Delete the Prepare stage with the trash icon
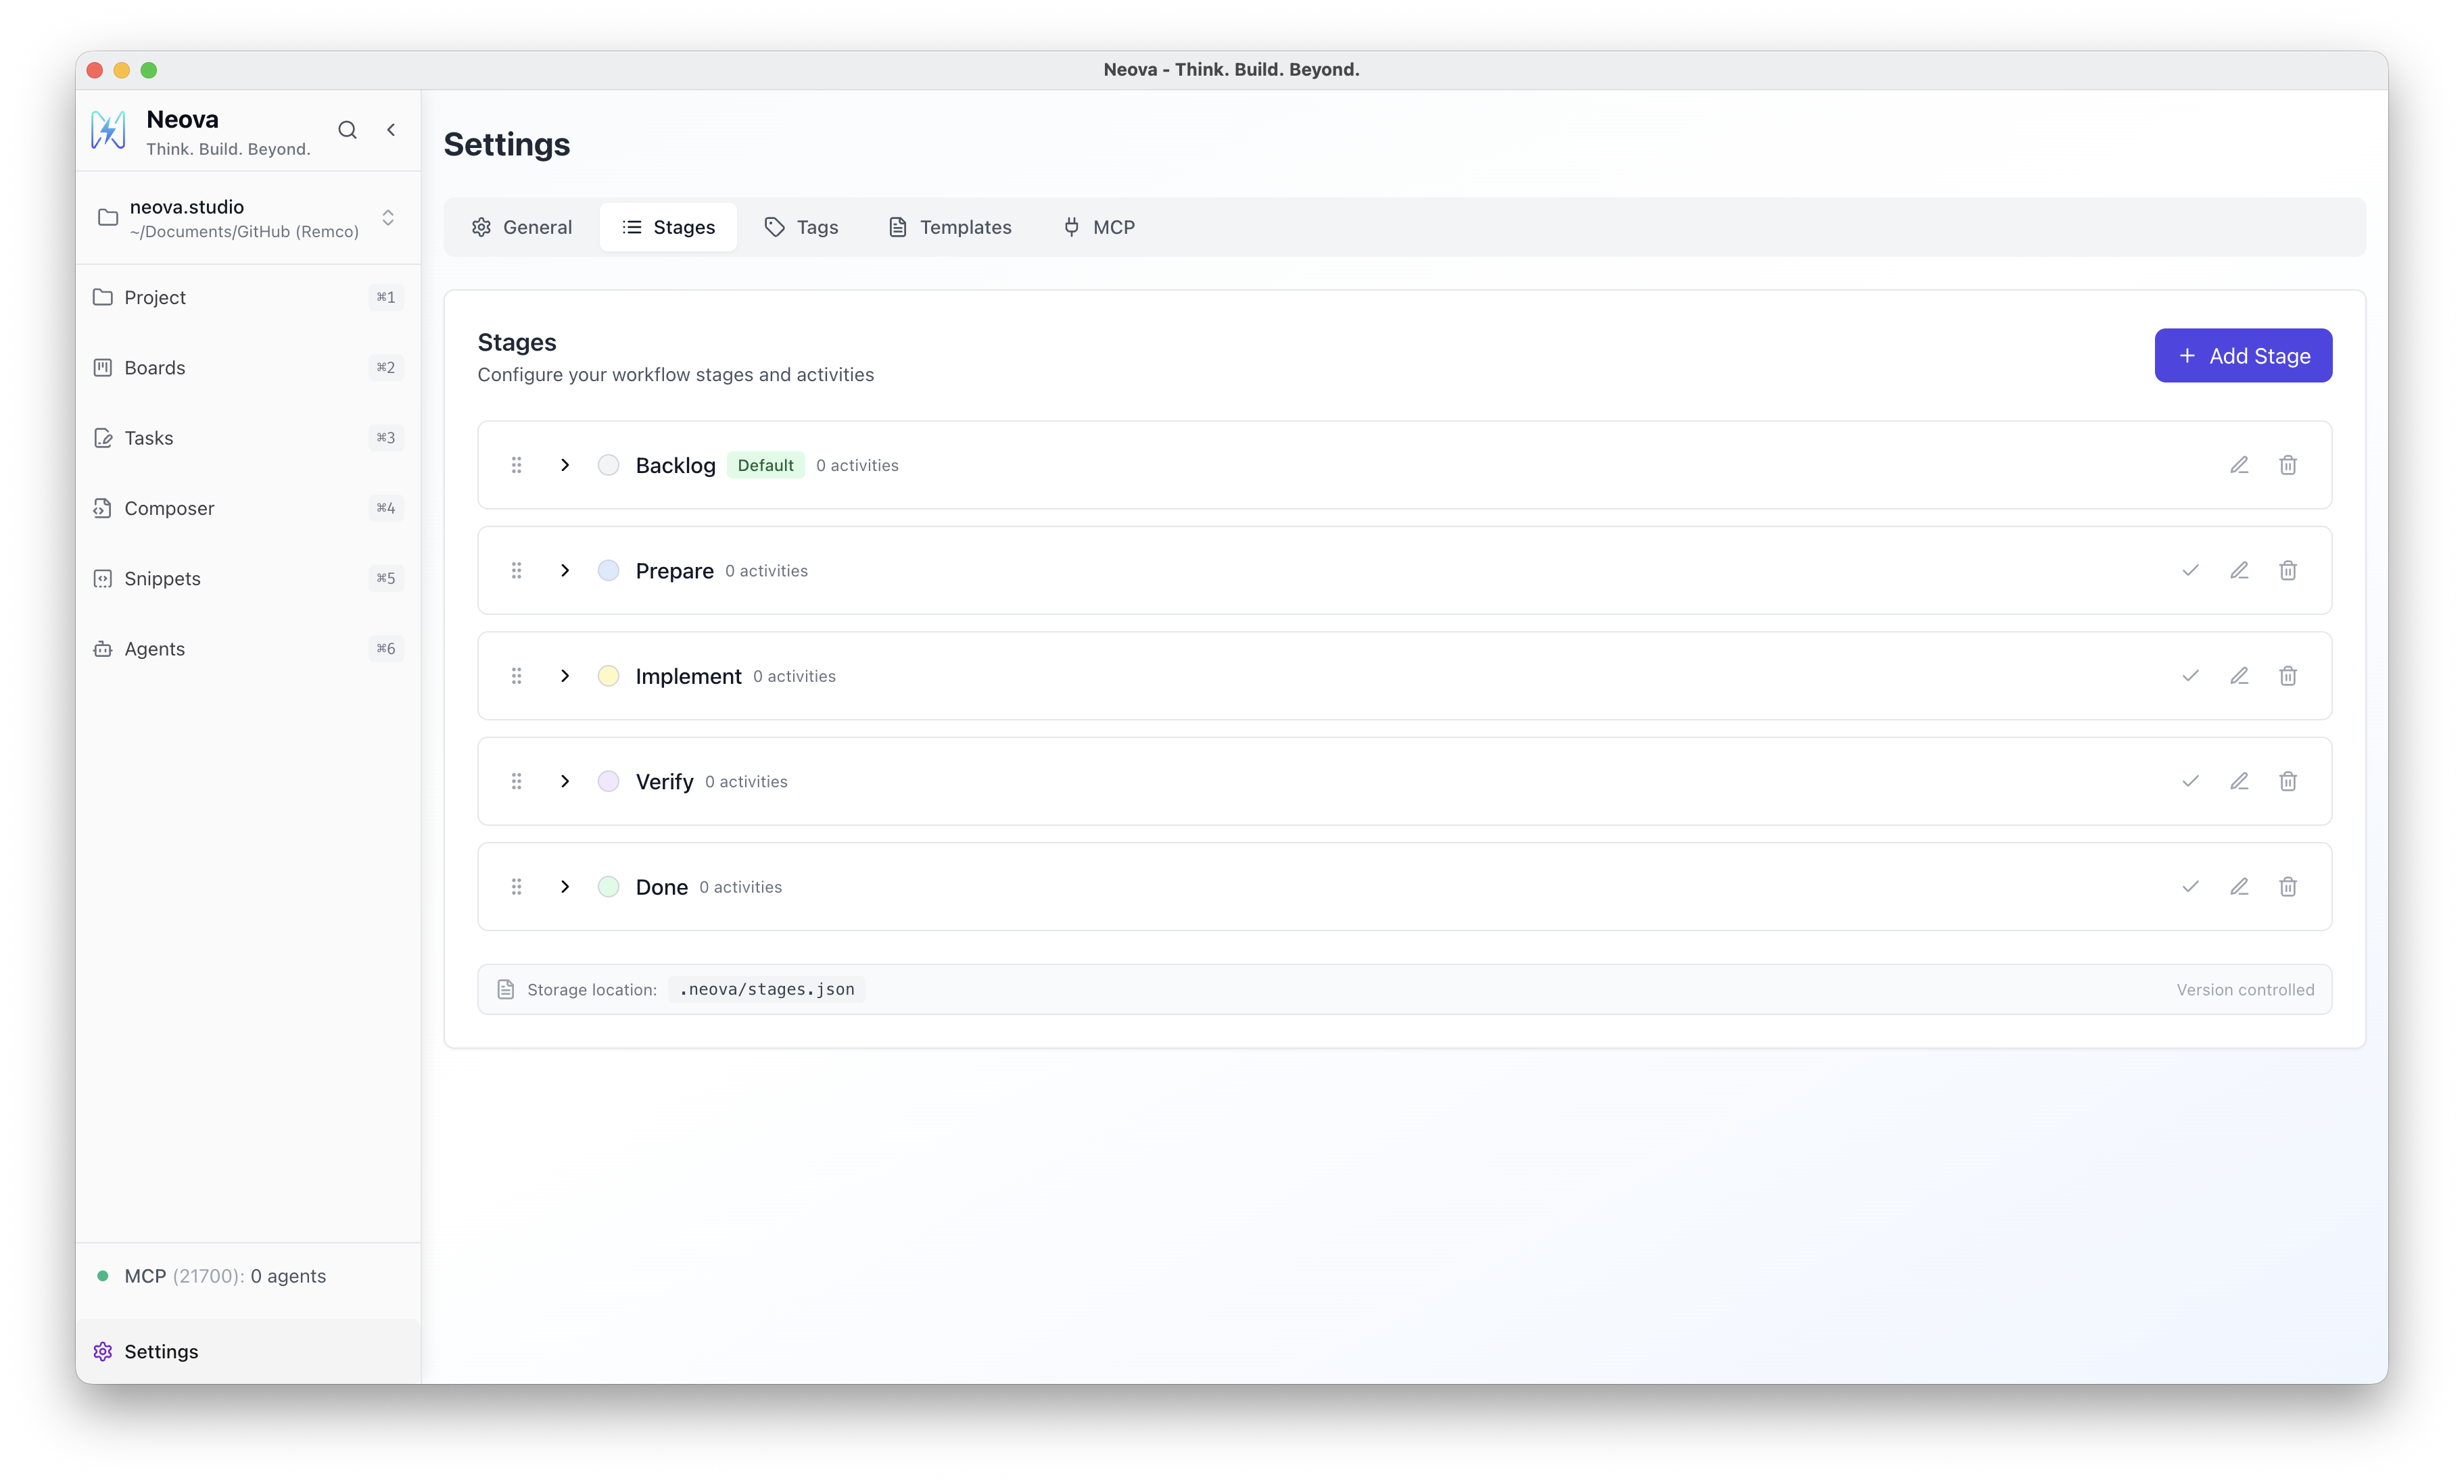The height and width of the screenshot is (1484, 2464). [x=2288, y=570]
